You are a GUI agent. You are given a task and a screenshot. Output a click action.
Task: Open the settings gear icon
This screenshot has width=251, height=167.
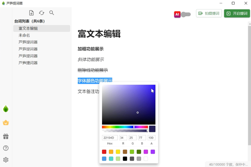[x=6, y=160]
